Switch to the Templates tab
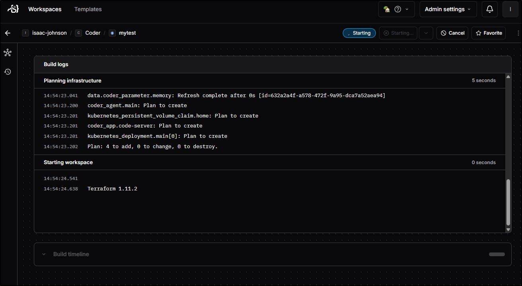Viewport: 522px width, 286px height. pyautogui.click(x=88, y=9)
